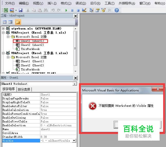
Task: Select atpvbaen.xls (ATPVBAEN.XLAM) project
Action: [36, 28]
